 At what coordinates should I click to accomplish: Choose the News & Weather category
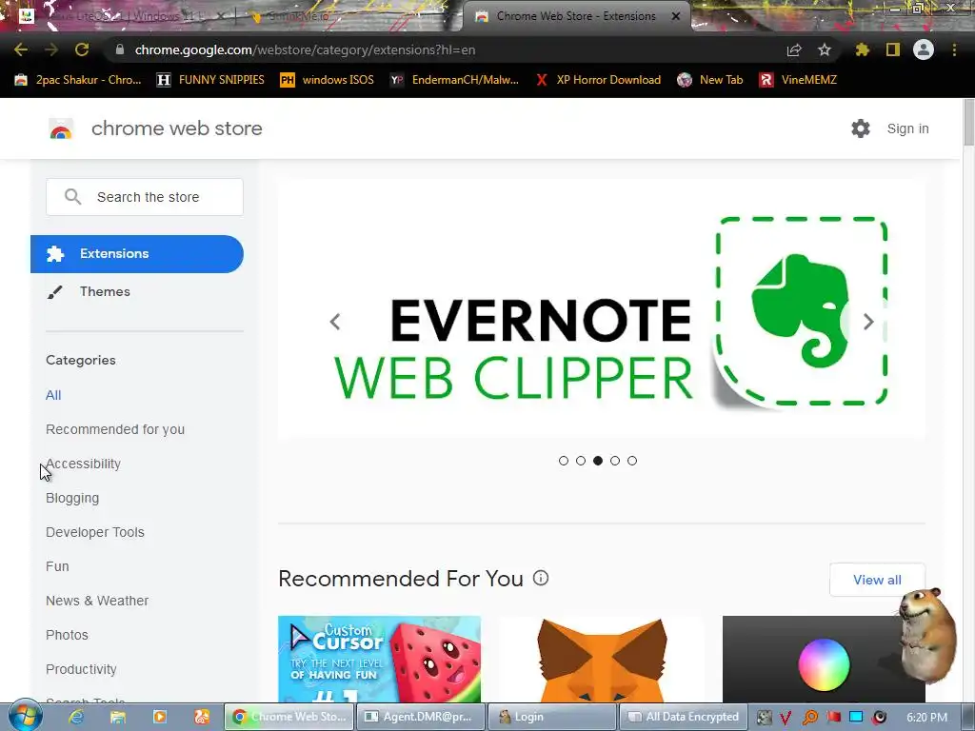pyautogui.click(x=97, y=601)
